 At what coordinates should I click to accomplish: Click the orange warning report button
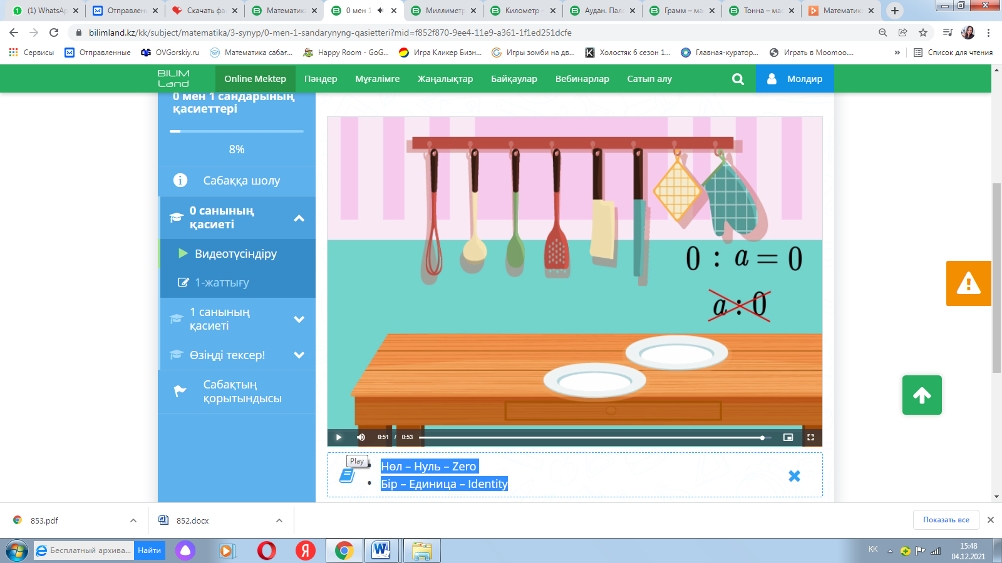click(x=968, y=283)
